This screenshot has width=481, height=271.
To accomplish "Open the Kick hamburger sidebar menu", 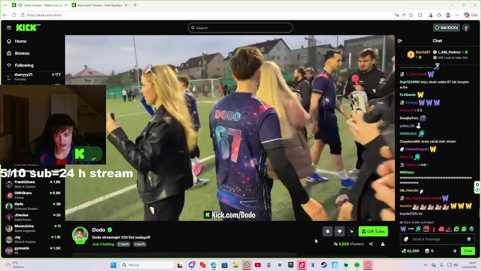I will tap(9, 27).
